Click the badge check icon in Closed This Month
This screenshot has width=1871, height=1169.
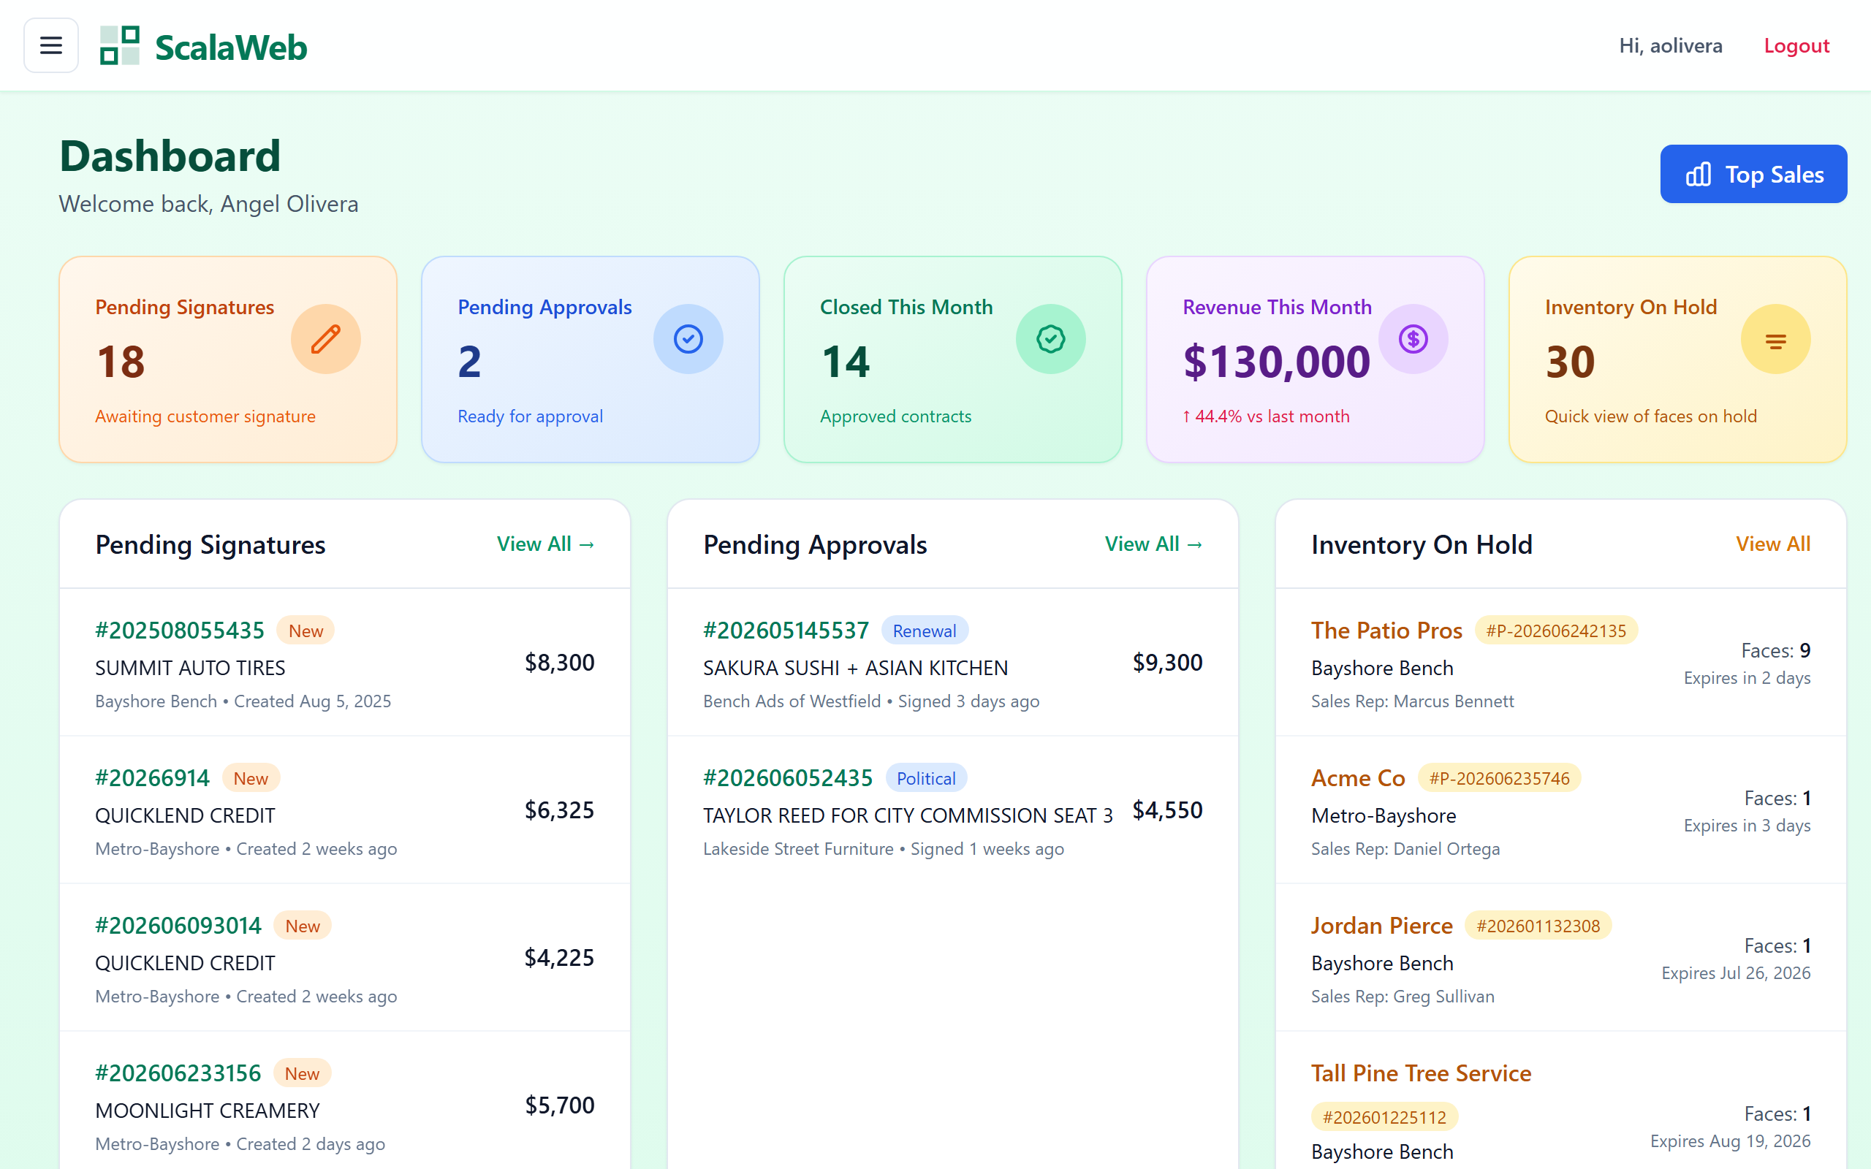(1051, 338)
